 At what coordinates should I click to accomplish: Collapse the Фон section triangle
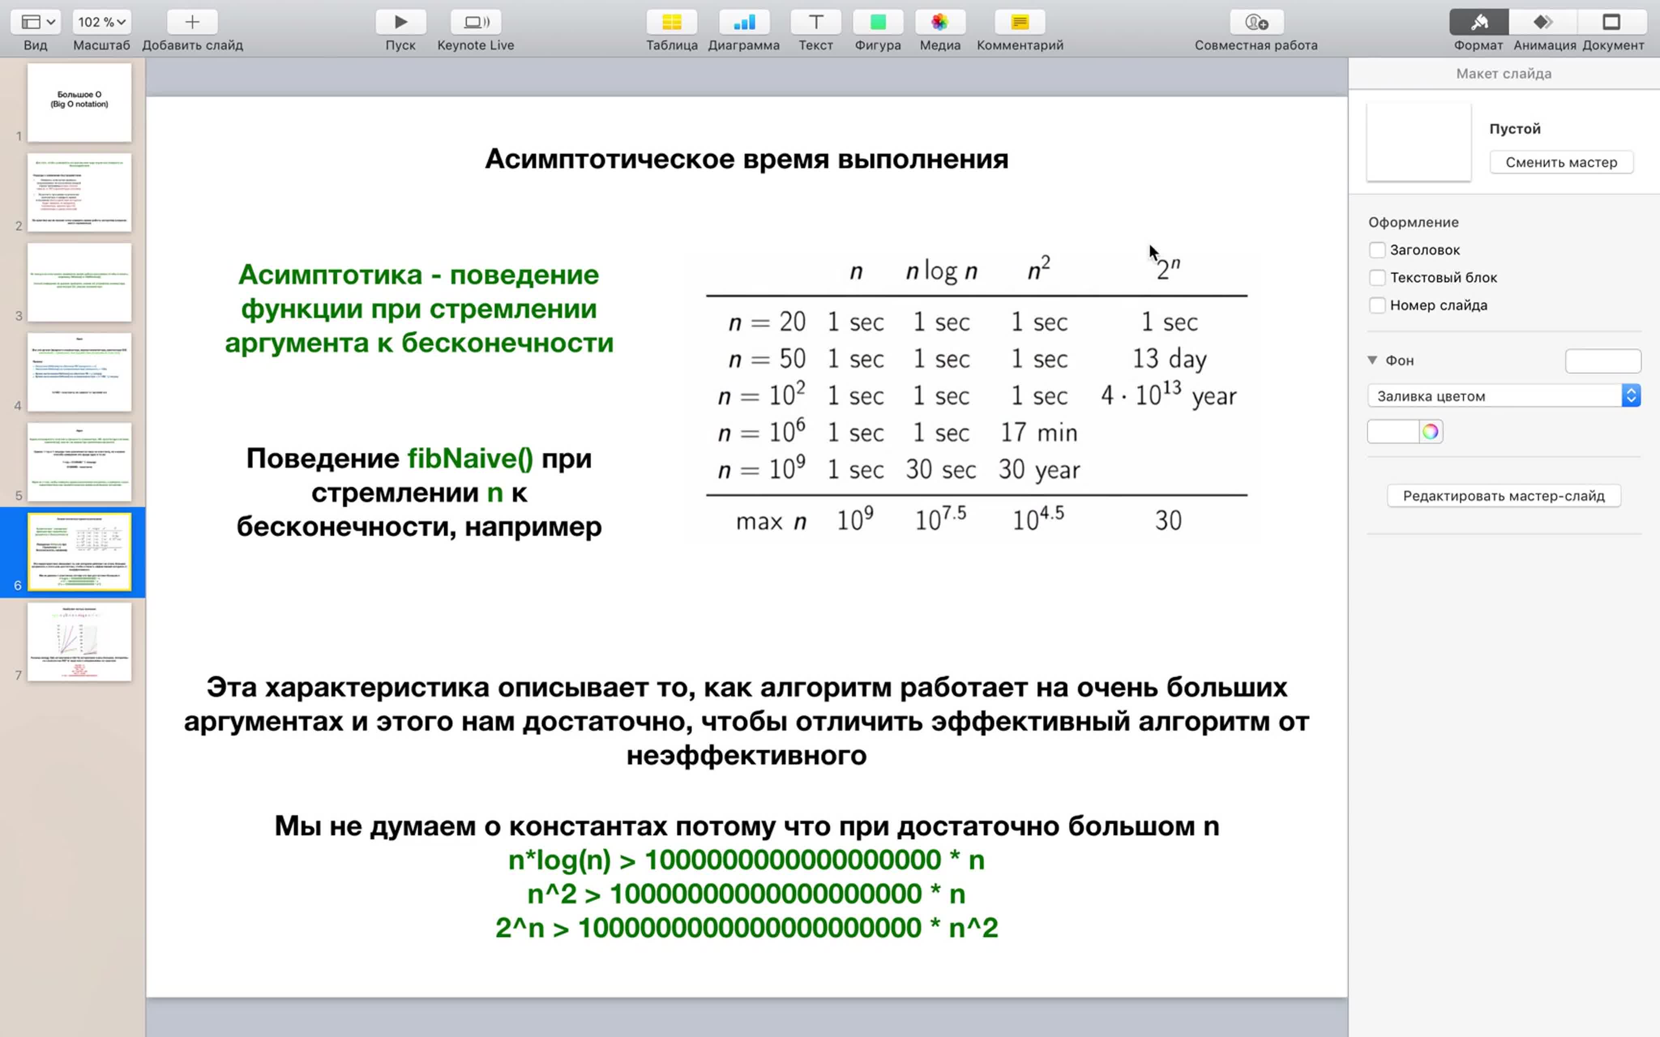point(1373,360)
